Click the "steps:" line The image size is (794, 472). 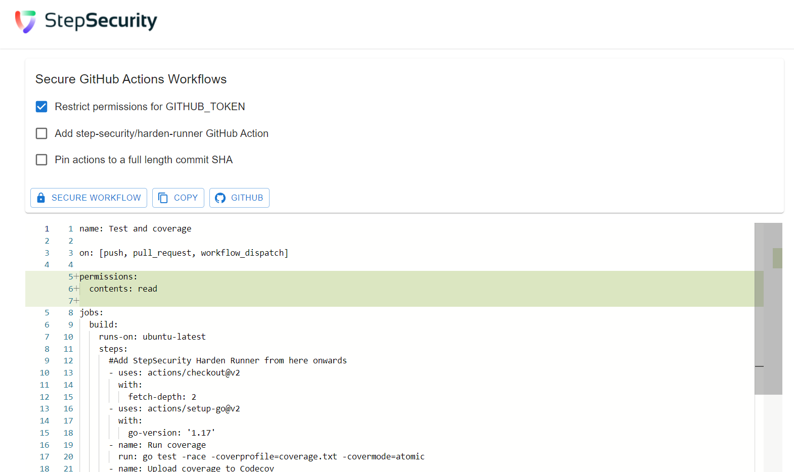click(113, 349)
